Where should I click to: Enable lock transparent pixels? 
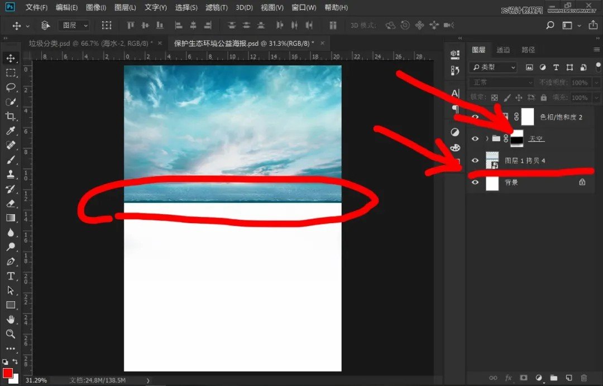(495, 97)
